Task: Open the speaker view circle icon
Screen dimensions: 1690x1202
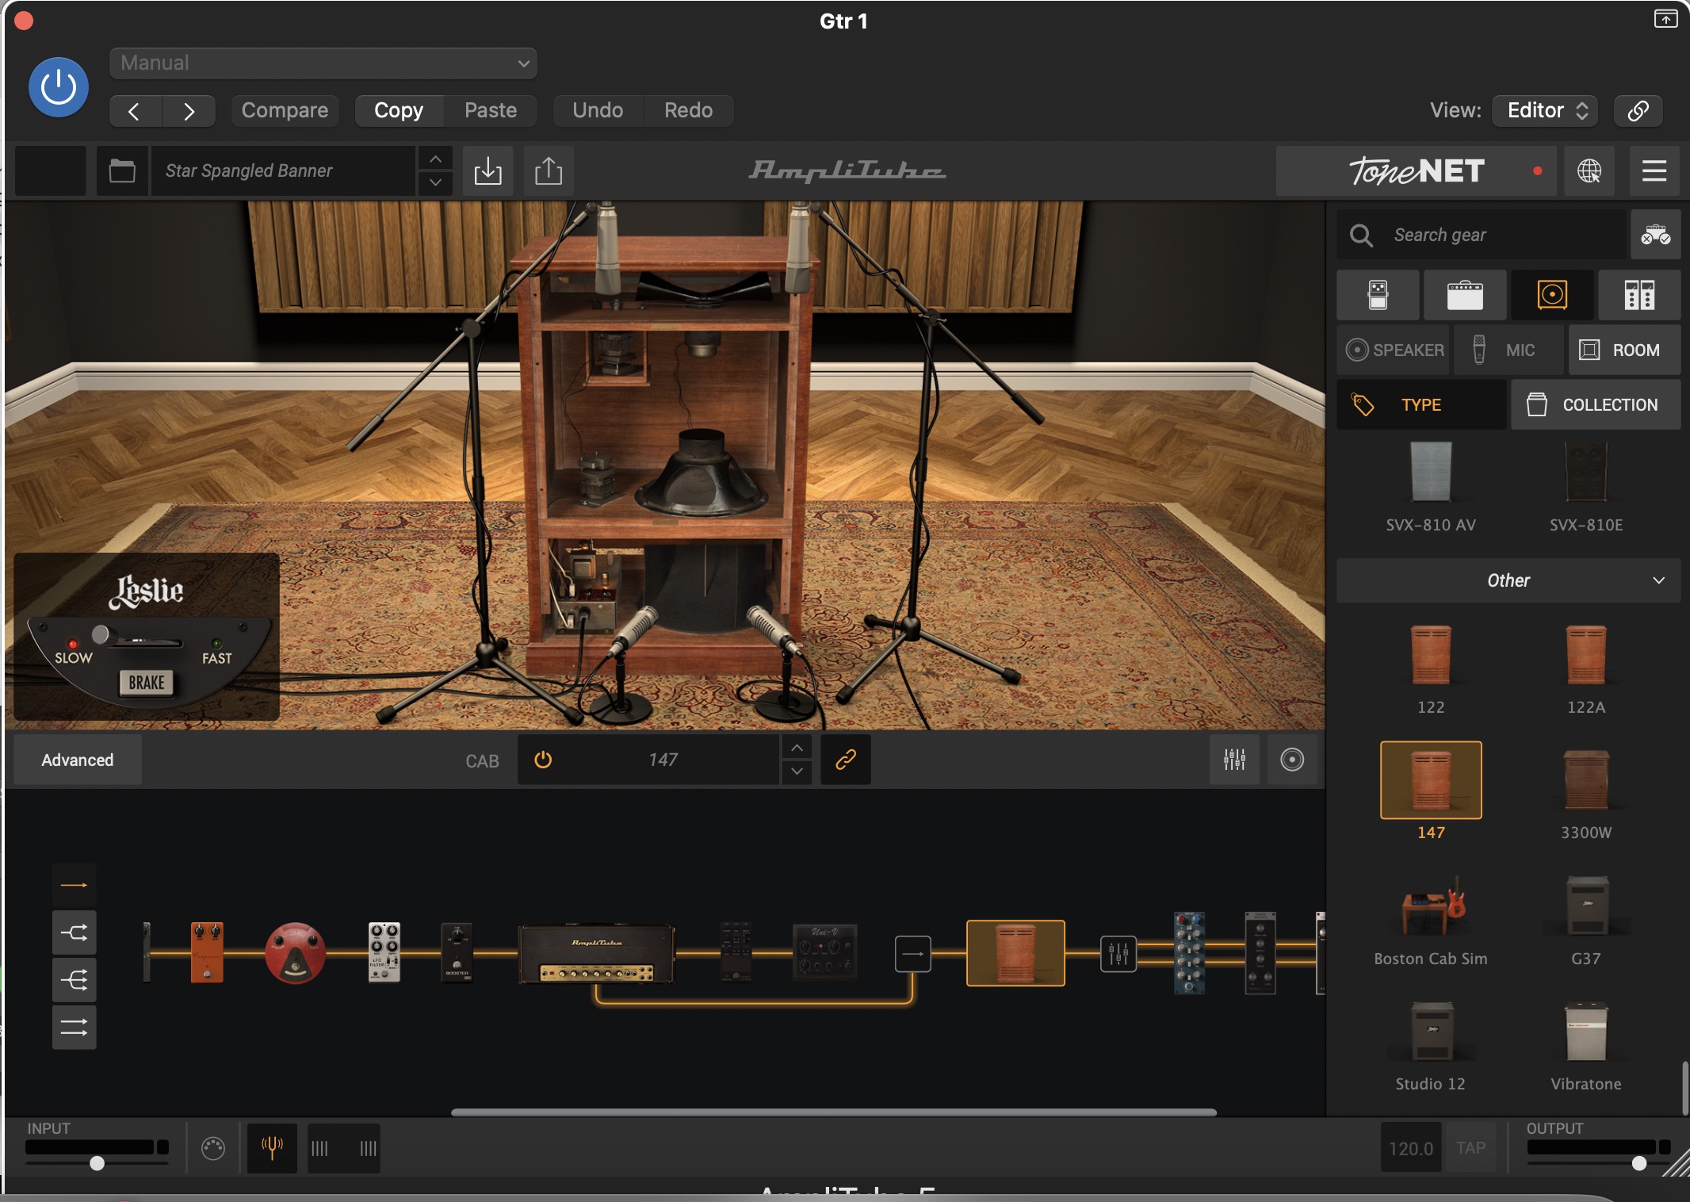Action: [x=1292, y=760]
